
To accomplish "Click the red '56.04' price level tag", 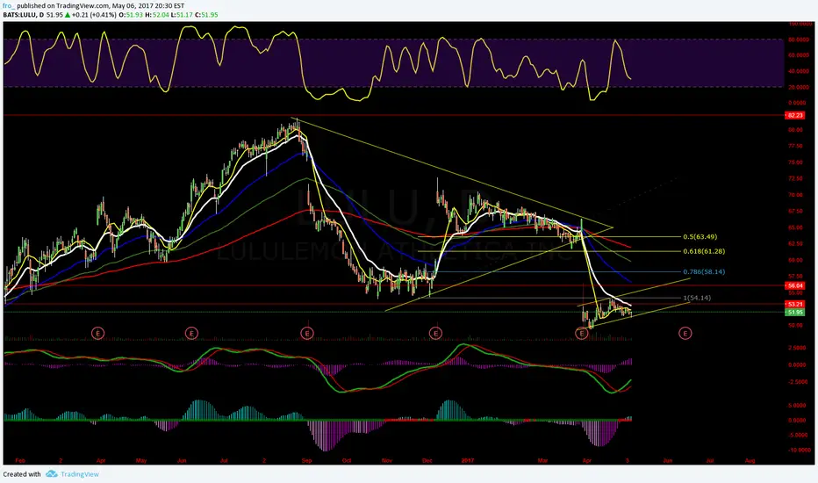I will pyautogui.click(x=795, y=285).
